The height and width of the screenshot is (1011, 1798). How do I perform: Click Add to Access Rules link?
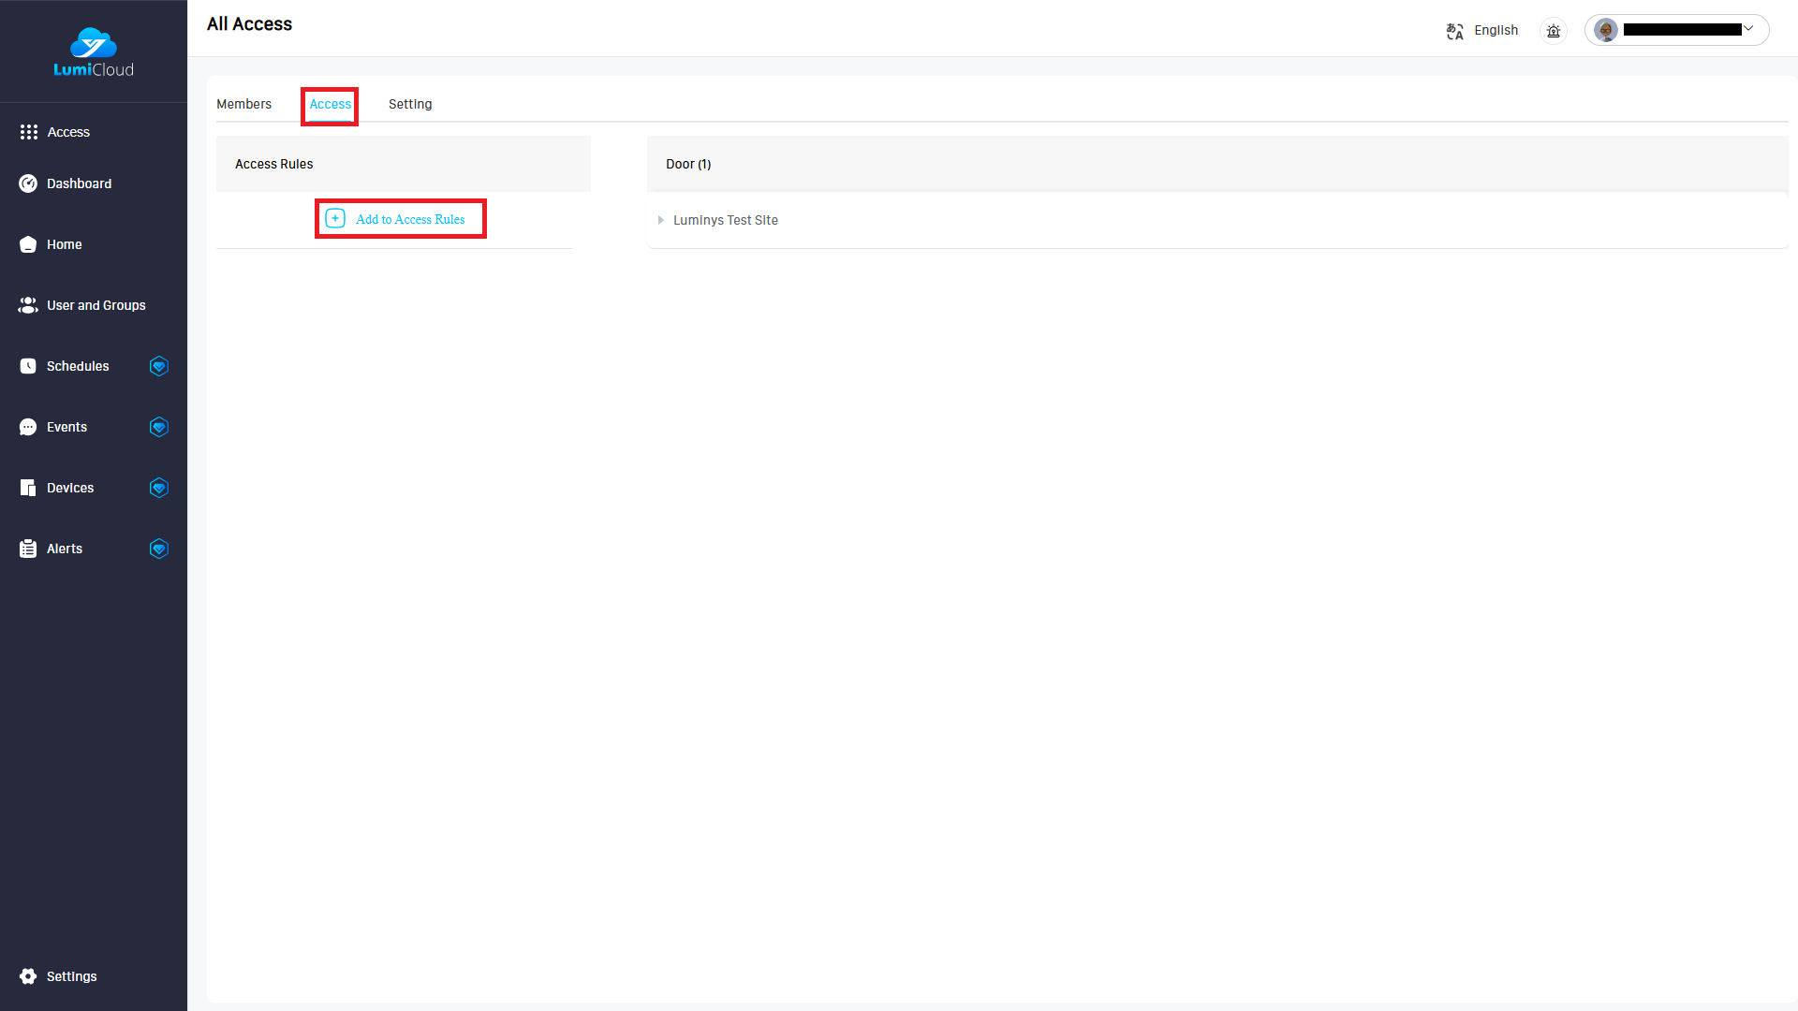coord(410,219)
